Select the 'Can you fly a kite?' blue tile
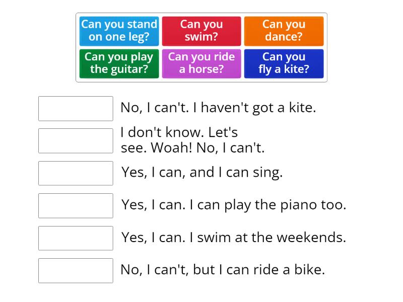Viewport: 403px width, 302px height. pos(284,63)
